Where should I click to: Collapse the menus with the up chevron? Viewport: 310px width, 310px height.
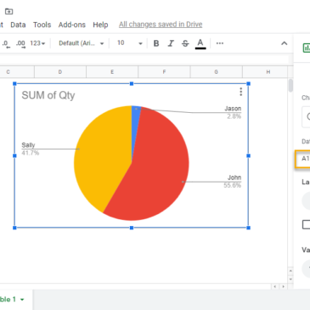tap(284, 43)
